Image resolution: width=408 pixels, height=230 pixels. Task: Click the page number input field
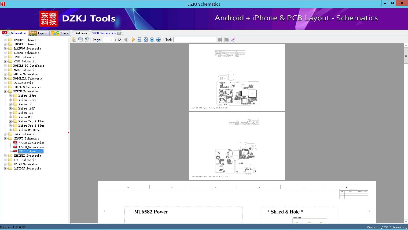click(x=108, y=40)
